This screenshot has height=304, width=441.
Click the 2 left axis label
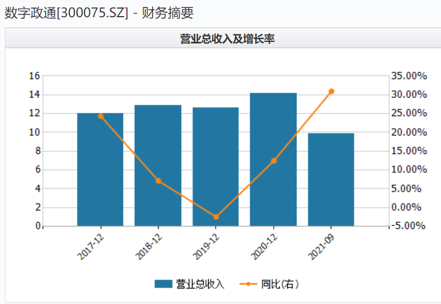38,207
